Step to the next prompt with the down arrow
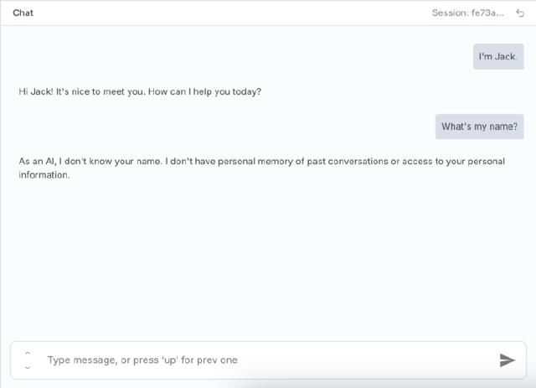Screen dimensions: 536x388 (28, 366)
